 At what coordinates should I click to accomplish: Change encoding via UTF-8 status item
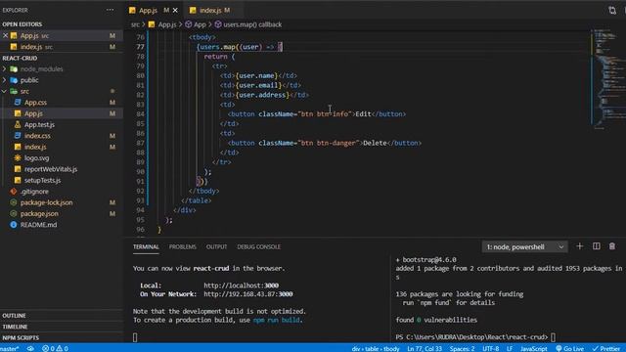click(x=491, y=348)
